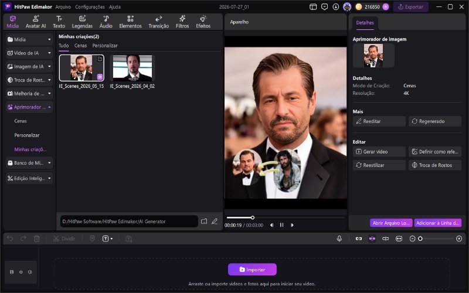Click the Reeditar button
Viewport: 469px width, 293px height.
tap(379, 121)
